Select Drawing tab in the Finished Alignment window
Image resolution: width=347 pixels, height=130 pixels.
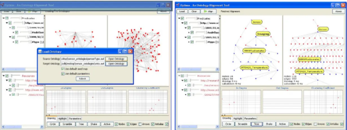227,118
